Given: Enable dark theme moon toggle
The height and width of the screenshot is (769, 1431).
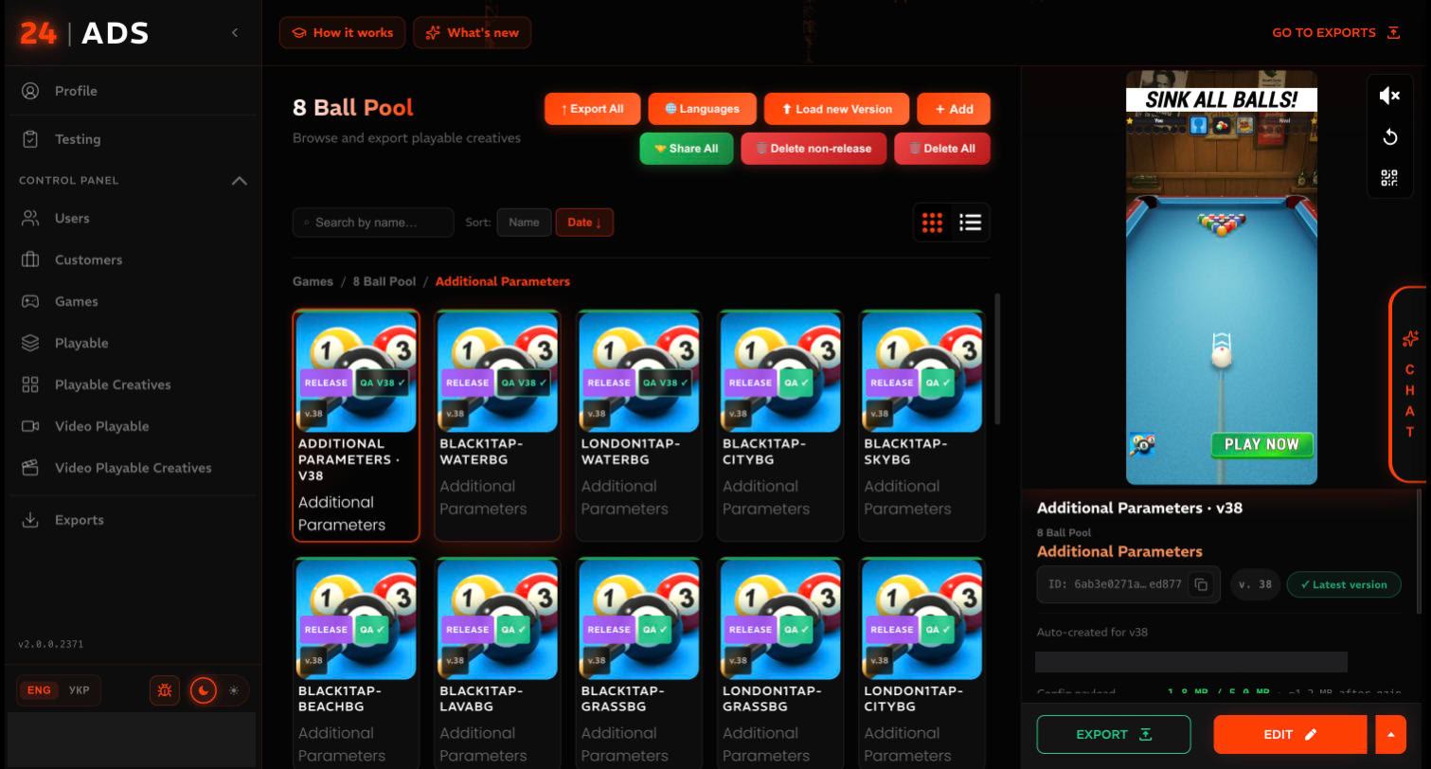Looking at the screenshot, I should (x=204, y=690).
